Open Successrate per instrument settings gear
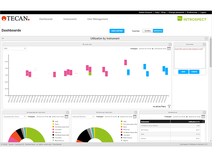This screenshot has width=212, height=157. tap(68, 112)
